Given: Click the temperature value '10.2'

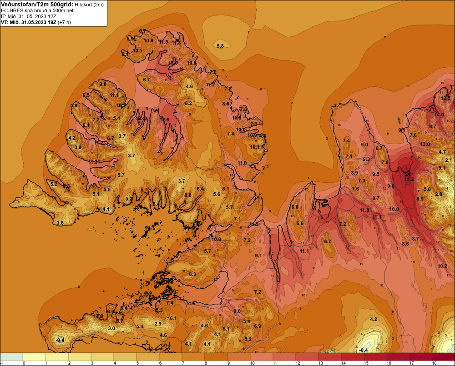Looking at the screenshot, I should click(442, 266).
